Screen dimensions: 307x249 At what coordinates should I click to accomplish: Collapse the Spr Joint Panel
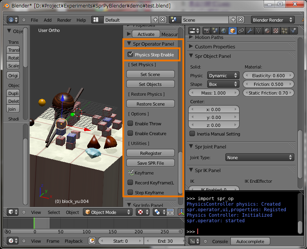point(191,147)
